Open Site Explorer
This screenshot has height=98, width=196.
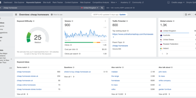click(19, 2)
